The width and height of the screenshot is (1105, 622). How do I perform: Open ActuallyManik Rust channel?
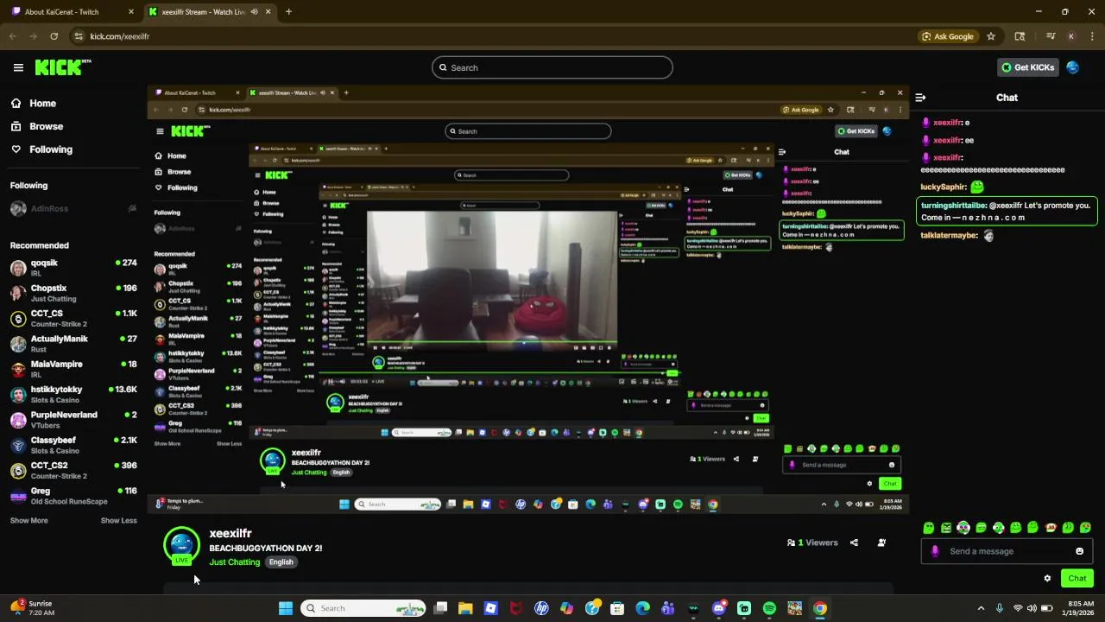73,343
